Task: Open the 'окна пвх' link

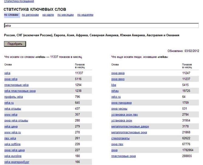Action: tap(117, 144)
